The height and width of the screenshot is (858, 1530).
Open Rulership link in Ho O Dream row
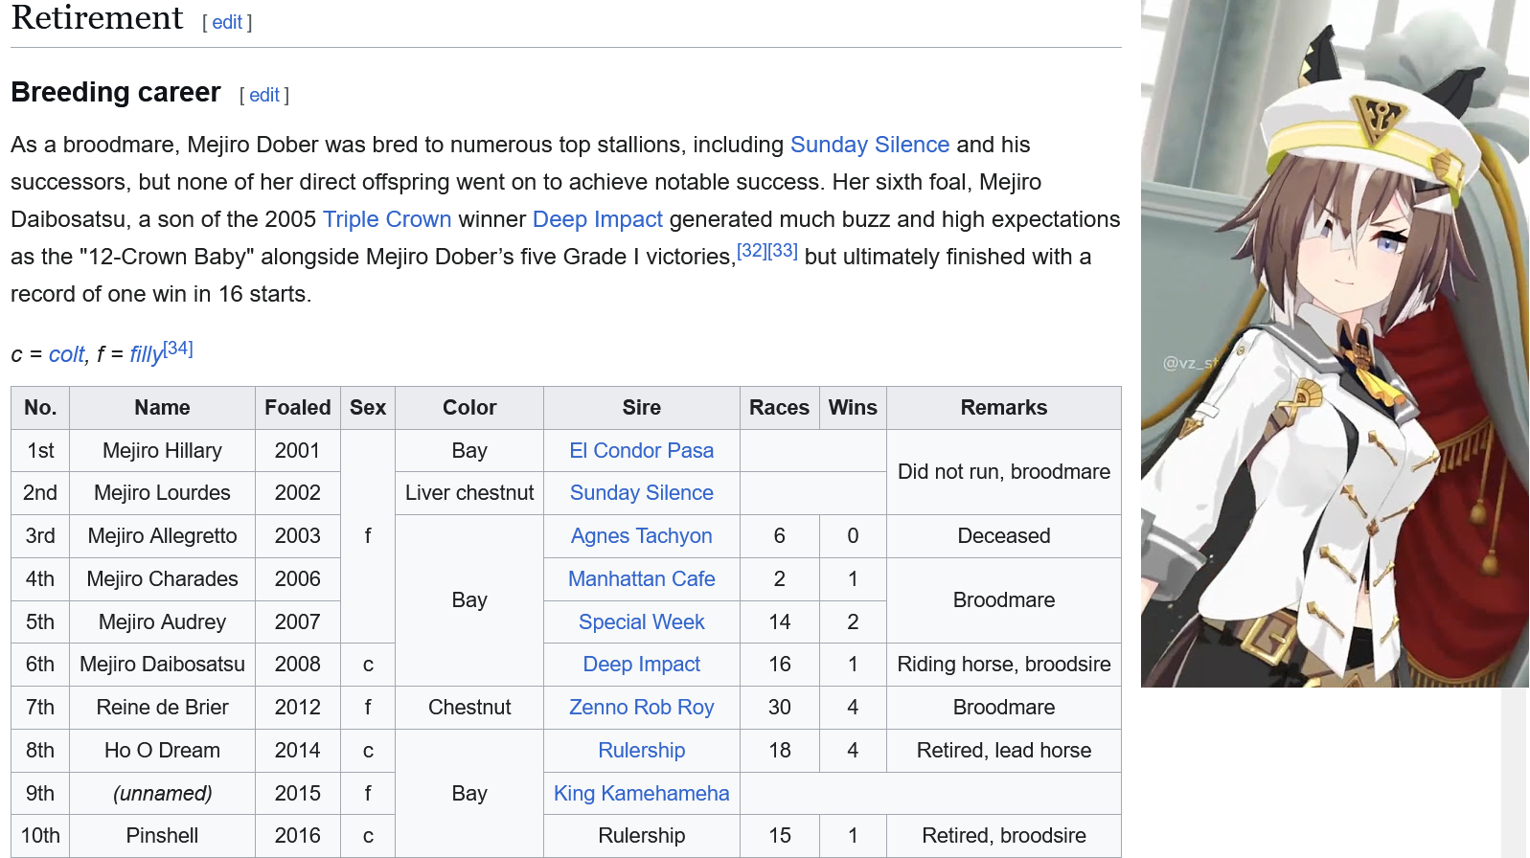(x=642, y=751)
